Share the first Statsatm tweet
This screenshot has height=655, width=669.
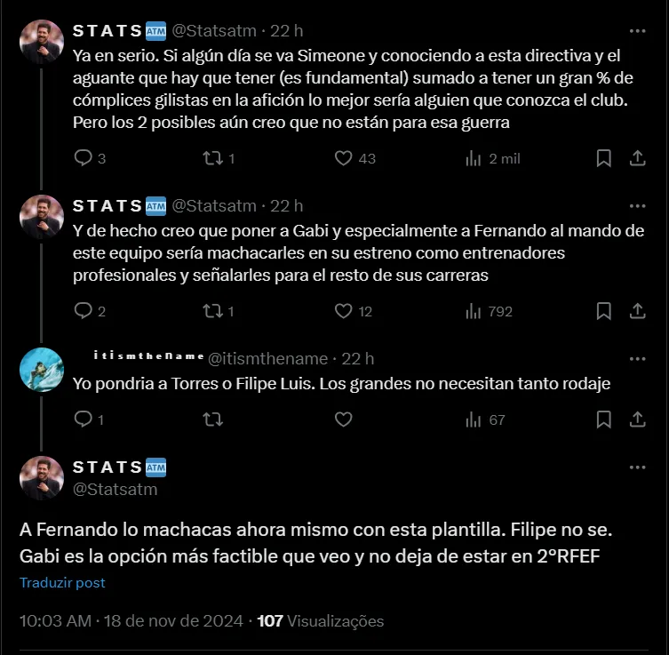637,158
